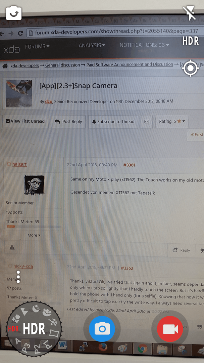
Task: Click View First Unread button
Action: point(25,121)
